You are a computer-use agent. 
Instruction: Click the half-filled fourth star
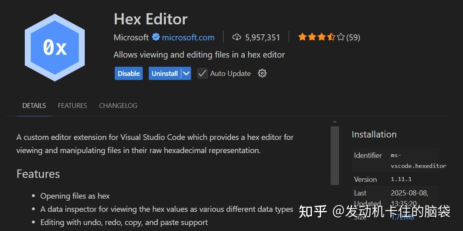tap(331, 37)
